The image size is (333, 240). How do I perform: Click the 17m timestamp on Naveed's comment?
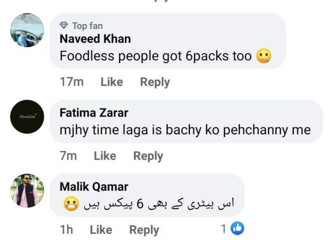(x=71, y=82)
